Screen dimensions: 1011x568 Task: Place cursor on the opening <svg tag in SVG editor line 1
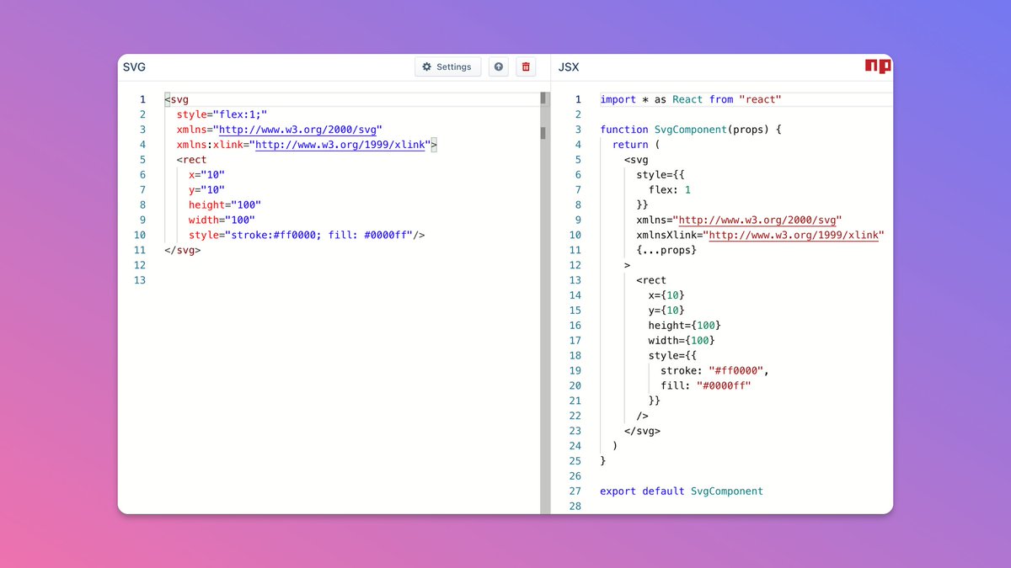[x=177, y=99]
